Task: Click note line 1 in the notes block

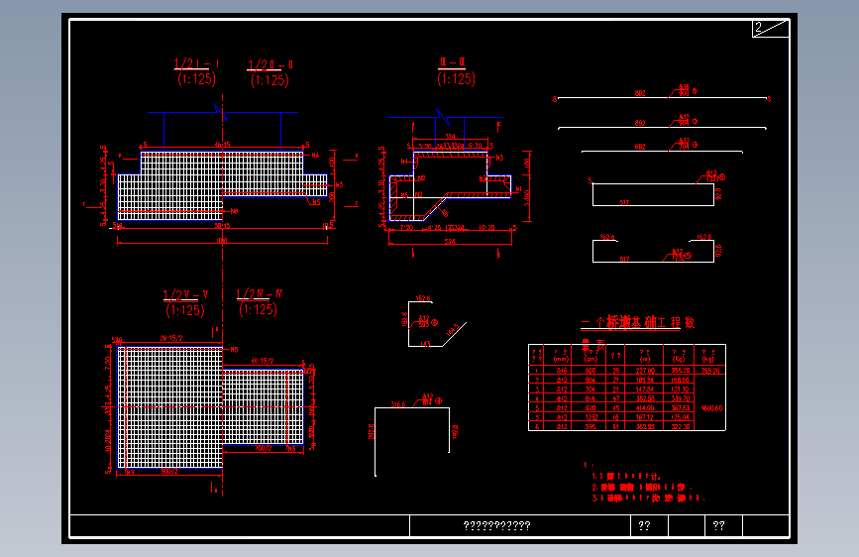Action: pos(626,477)
